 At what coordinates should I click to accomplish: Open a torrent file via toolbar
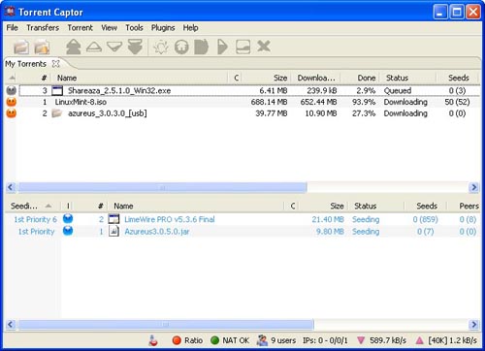pyautogui.click(x=21, y=47)
